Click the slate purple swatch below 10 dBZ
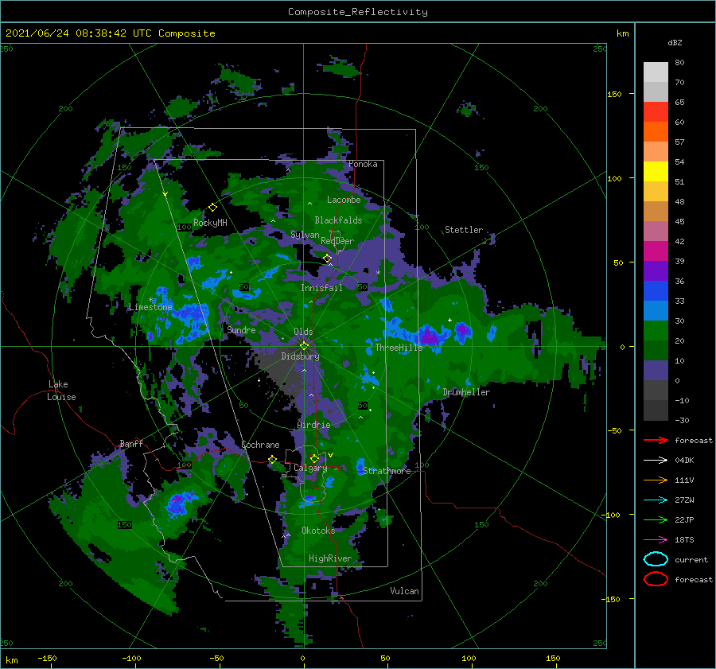Screen dimensions: 716x669 (656, 370)
